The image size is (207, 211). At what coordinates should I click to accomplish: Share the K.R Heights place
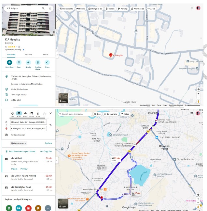(47, 62)
